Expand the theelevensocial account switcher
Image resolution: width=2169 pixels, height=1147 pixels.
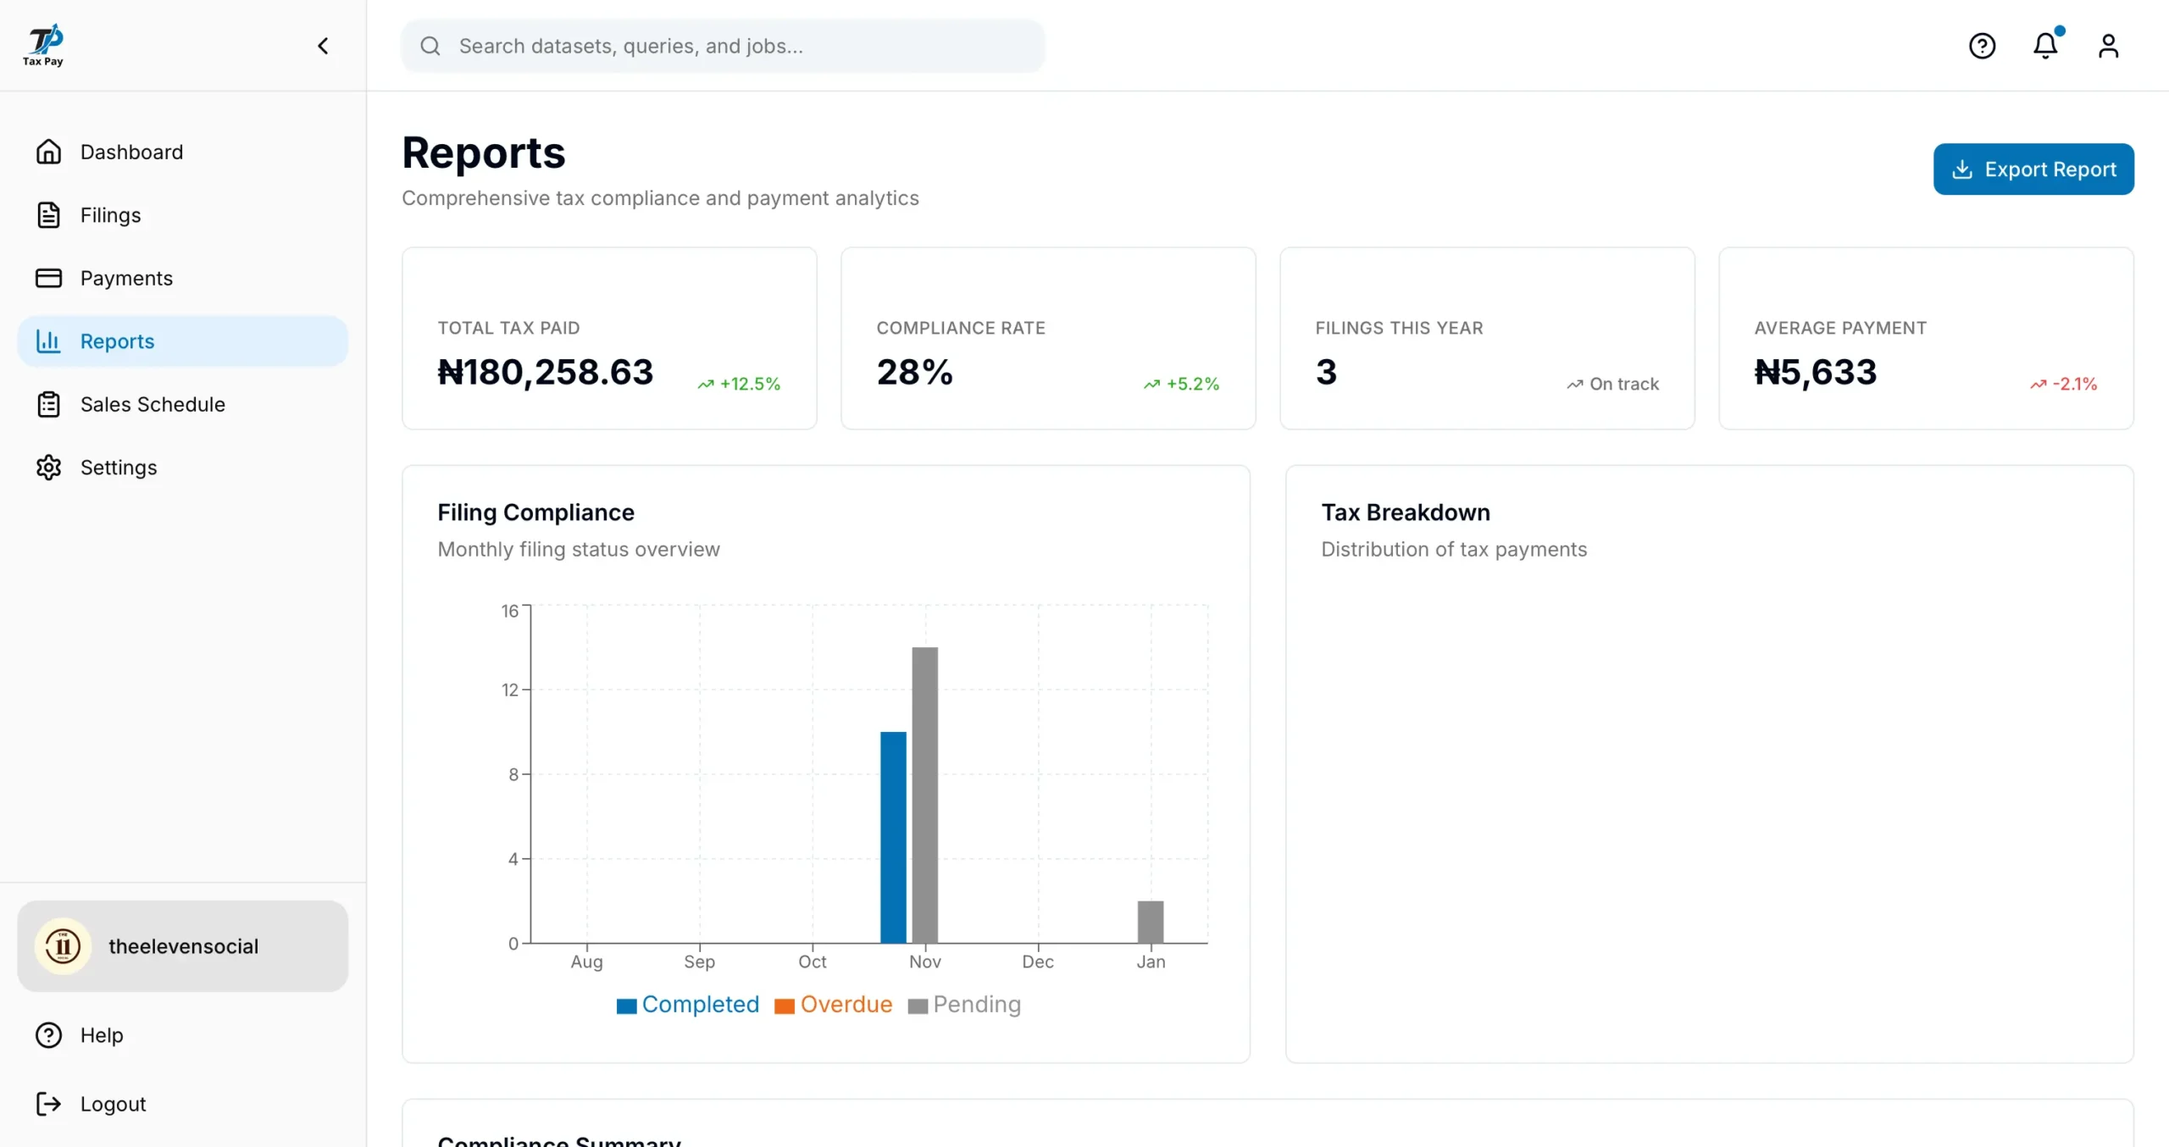[182, 946]
